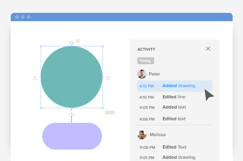Click the bottom connector handle under the circle
Screen dimensions: 243x161
pyautogui.click(x=71, y=113)
